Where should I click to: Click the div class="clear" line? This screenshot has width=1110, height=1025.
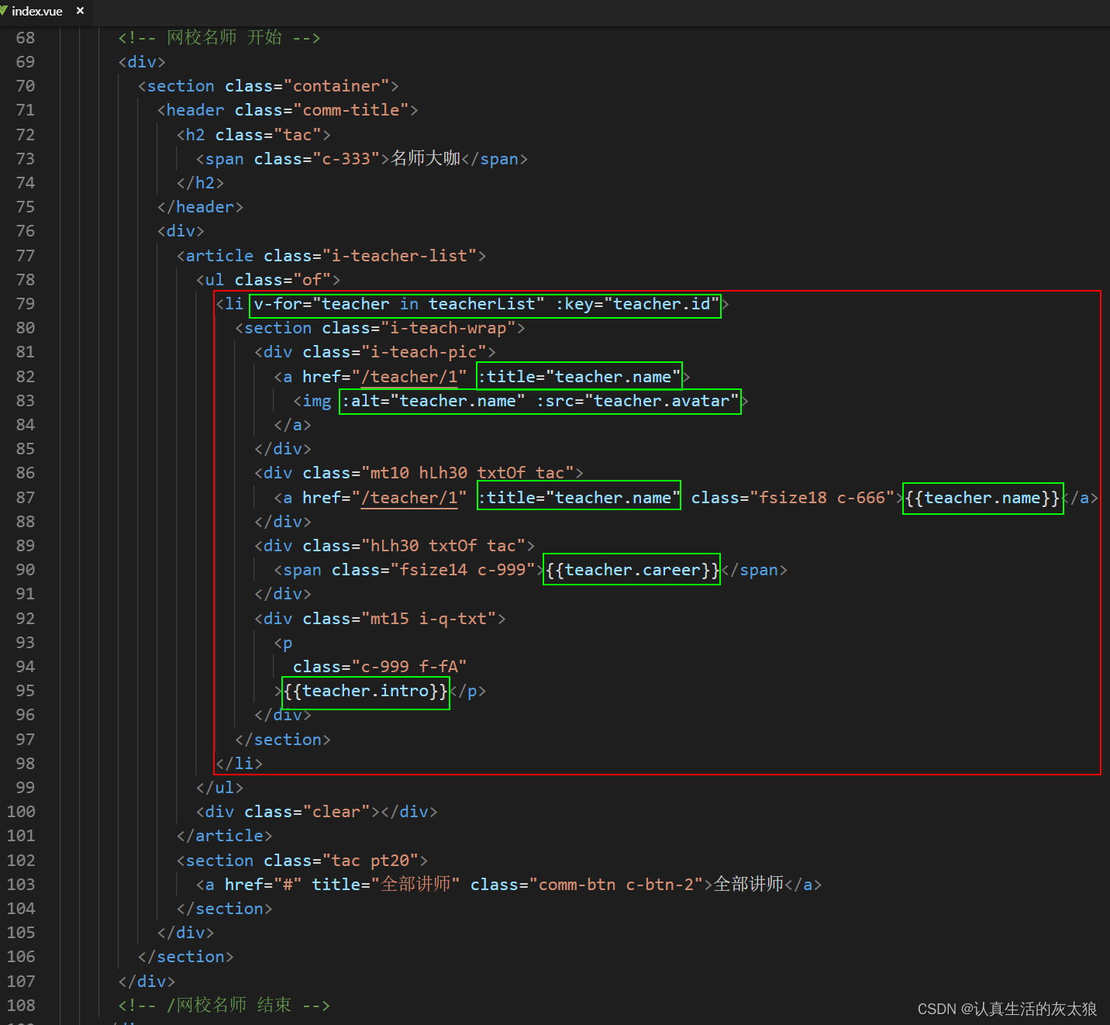pos(317,812)
